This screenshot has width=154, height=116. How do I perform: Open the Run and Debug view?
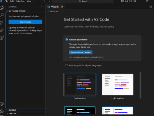coord(2,30)
